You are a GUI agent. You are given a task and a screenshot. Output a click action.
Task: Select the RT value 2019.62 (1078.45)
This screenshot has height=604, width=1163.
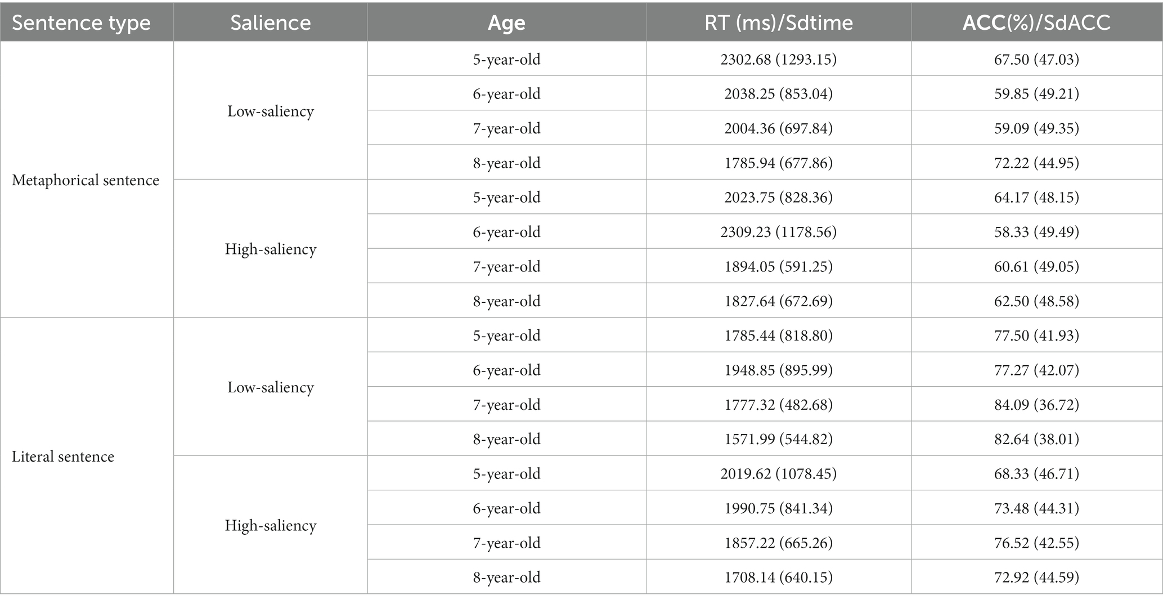click(778, 473)
